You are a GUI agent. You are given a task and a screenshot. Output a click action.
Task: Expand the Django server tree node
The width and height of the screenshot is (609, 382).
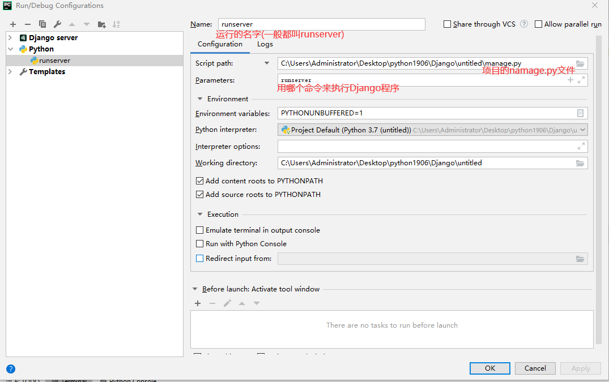pos(11,37)
